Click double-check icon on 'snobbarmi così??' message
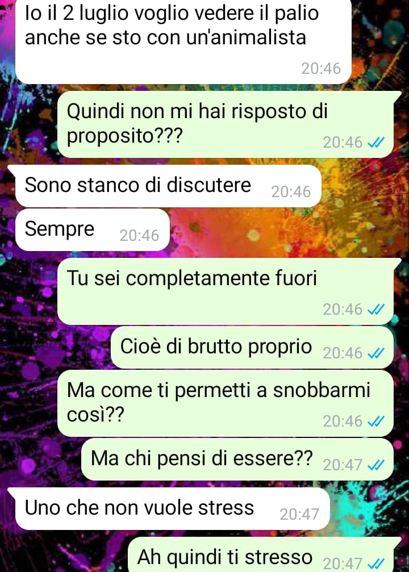 tap(375, 421)
